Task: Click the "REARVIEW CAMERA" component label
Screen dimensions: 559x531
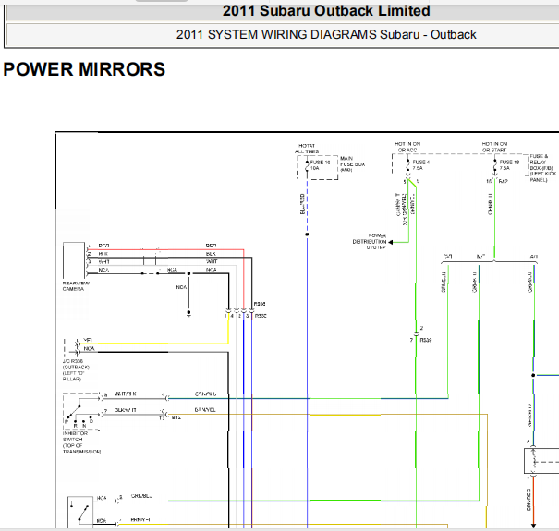Action: [76, 286]
